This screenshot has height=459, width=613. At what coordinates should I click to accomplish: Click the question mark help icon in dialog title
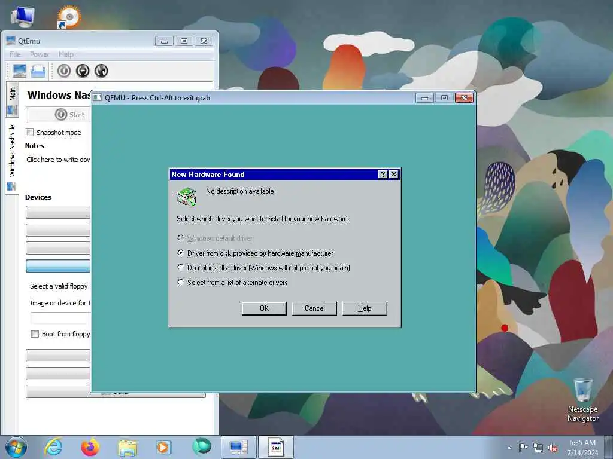click(x=383, y=175)
